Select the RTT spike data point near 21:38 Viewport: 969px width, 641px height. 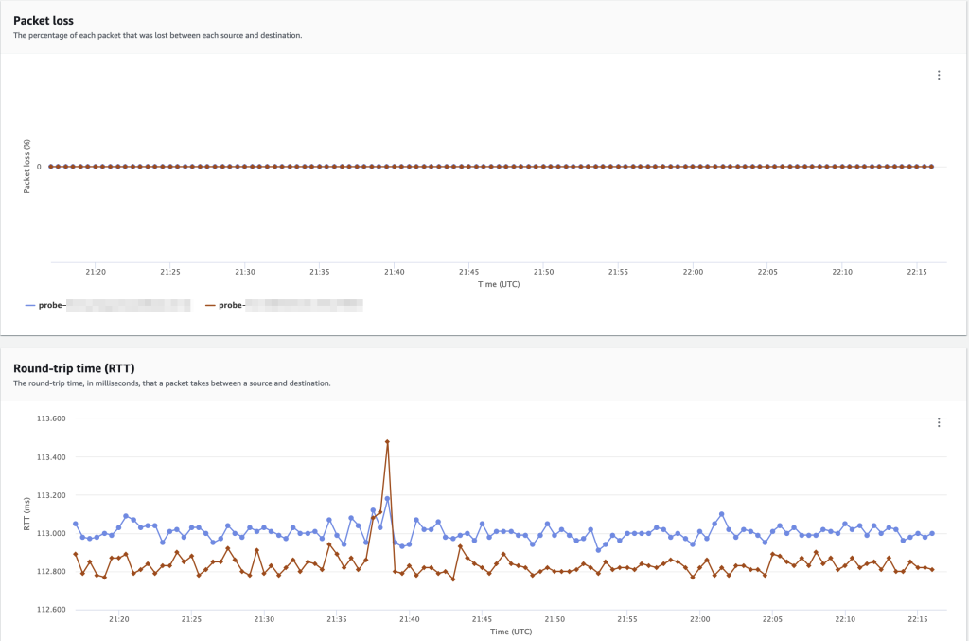pyautogui.click(x=387, y=441)
